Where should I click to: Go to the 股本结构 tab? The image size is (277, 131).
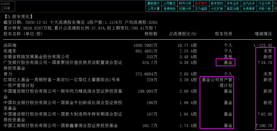coord(217,3)
